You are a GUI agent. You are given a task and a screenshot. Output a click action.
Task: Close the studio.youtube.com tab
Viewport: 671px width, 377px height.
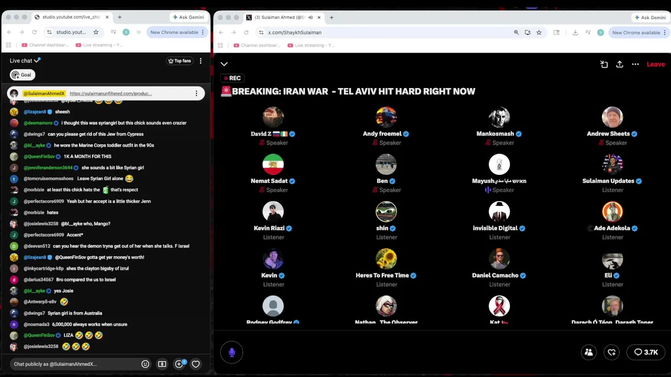click(x=107, y=17)
